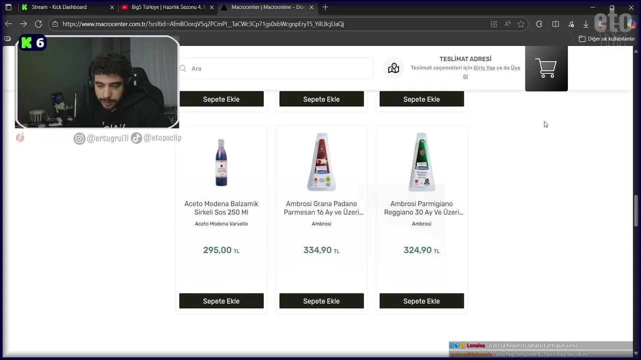Close the Kick Dashboard tab

tap(112, 7)
